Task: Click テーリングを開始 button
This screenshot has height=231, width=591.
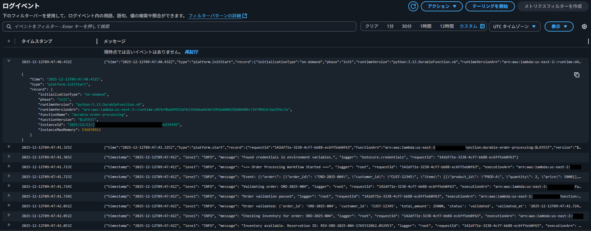Action: 490,6
